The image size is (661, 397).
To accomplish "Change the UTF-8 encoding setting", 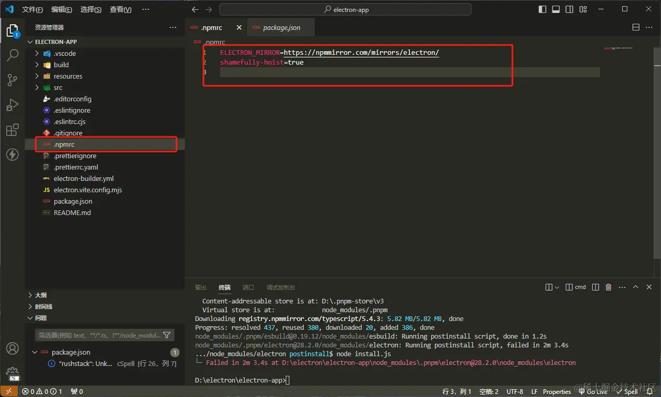I will click(515, 391).
